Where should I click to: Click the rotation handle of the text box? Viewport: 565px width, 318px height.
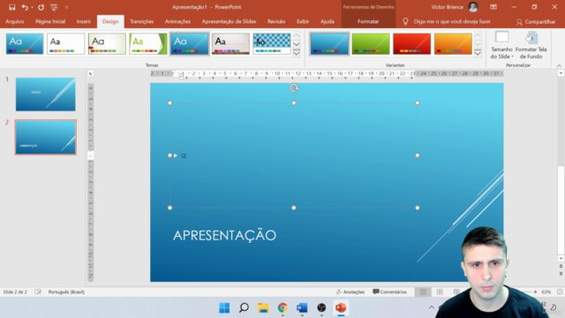[294, 87]
